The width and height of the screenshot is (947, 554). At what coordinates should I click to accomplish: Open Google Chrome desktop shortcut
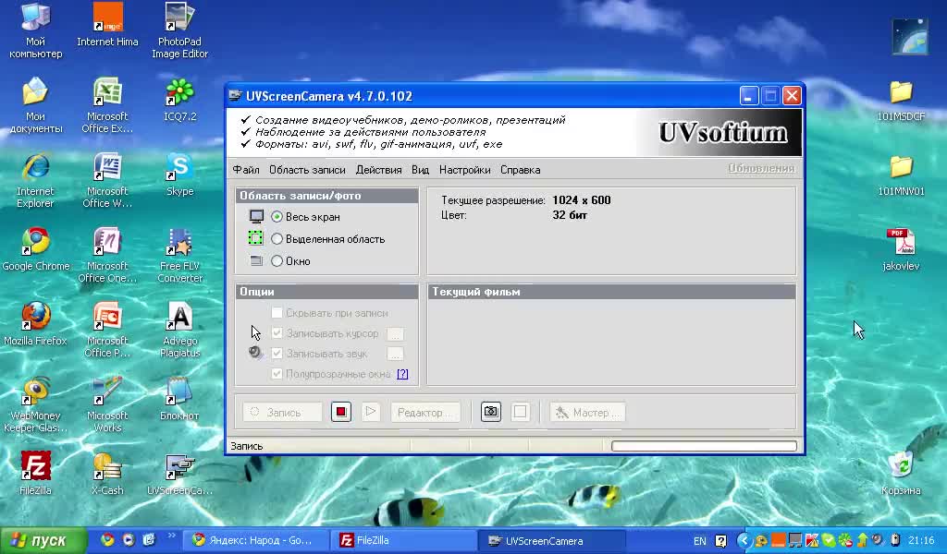[35, 243]
